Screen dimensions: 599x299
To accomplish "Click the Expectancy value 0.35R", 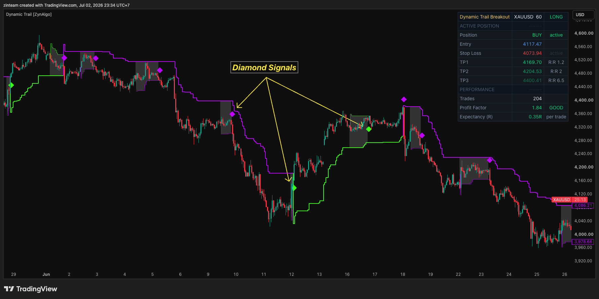I will 535,117.
